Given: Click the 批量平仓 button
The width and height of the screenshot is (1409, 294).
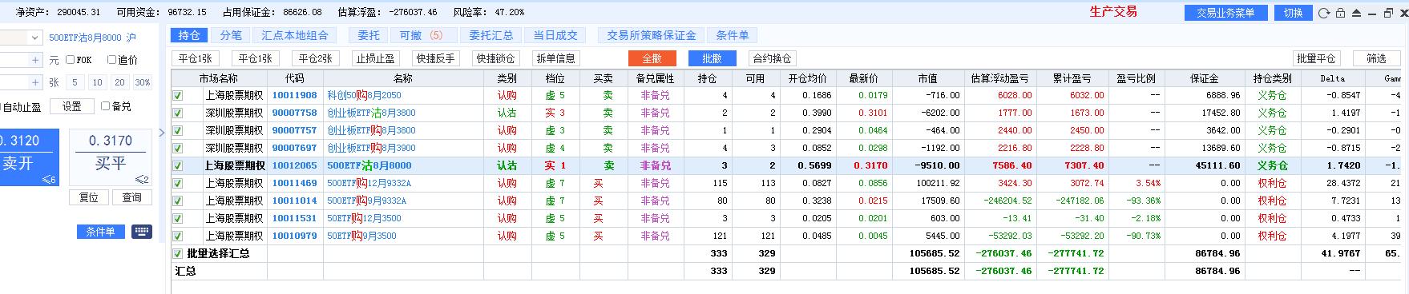Looking at the screenshot, I should pos(1316,58).
